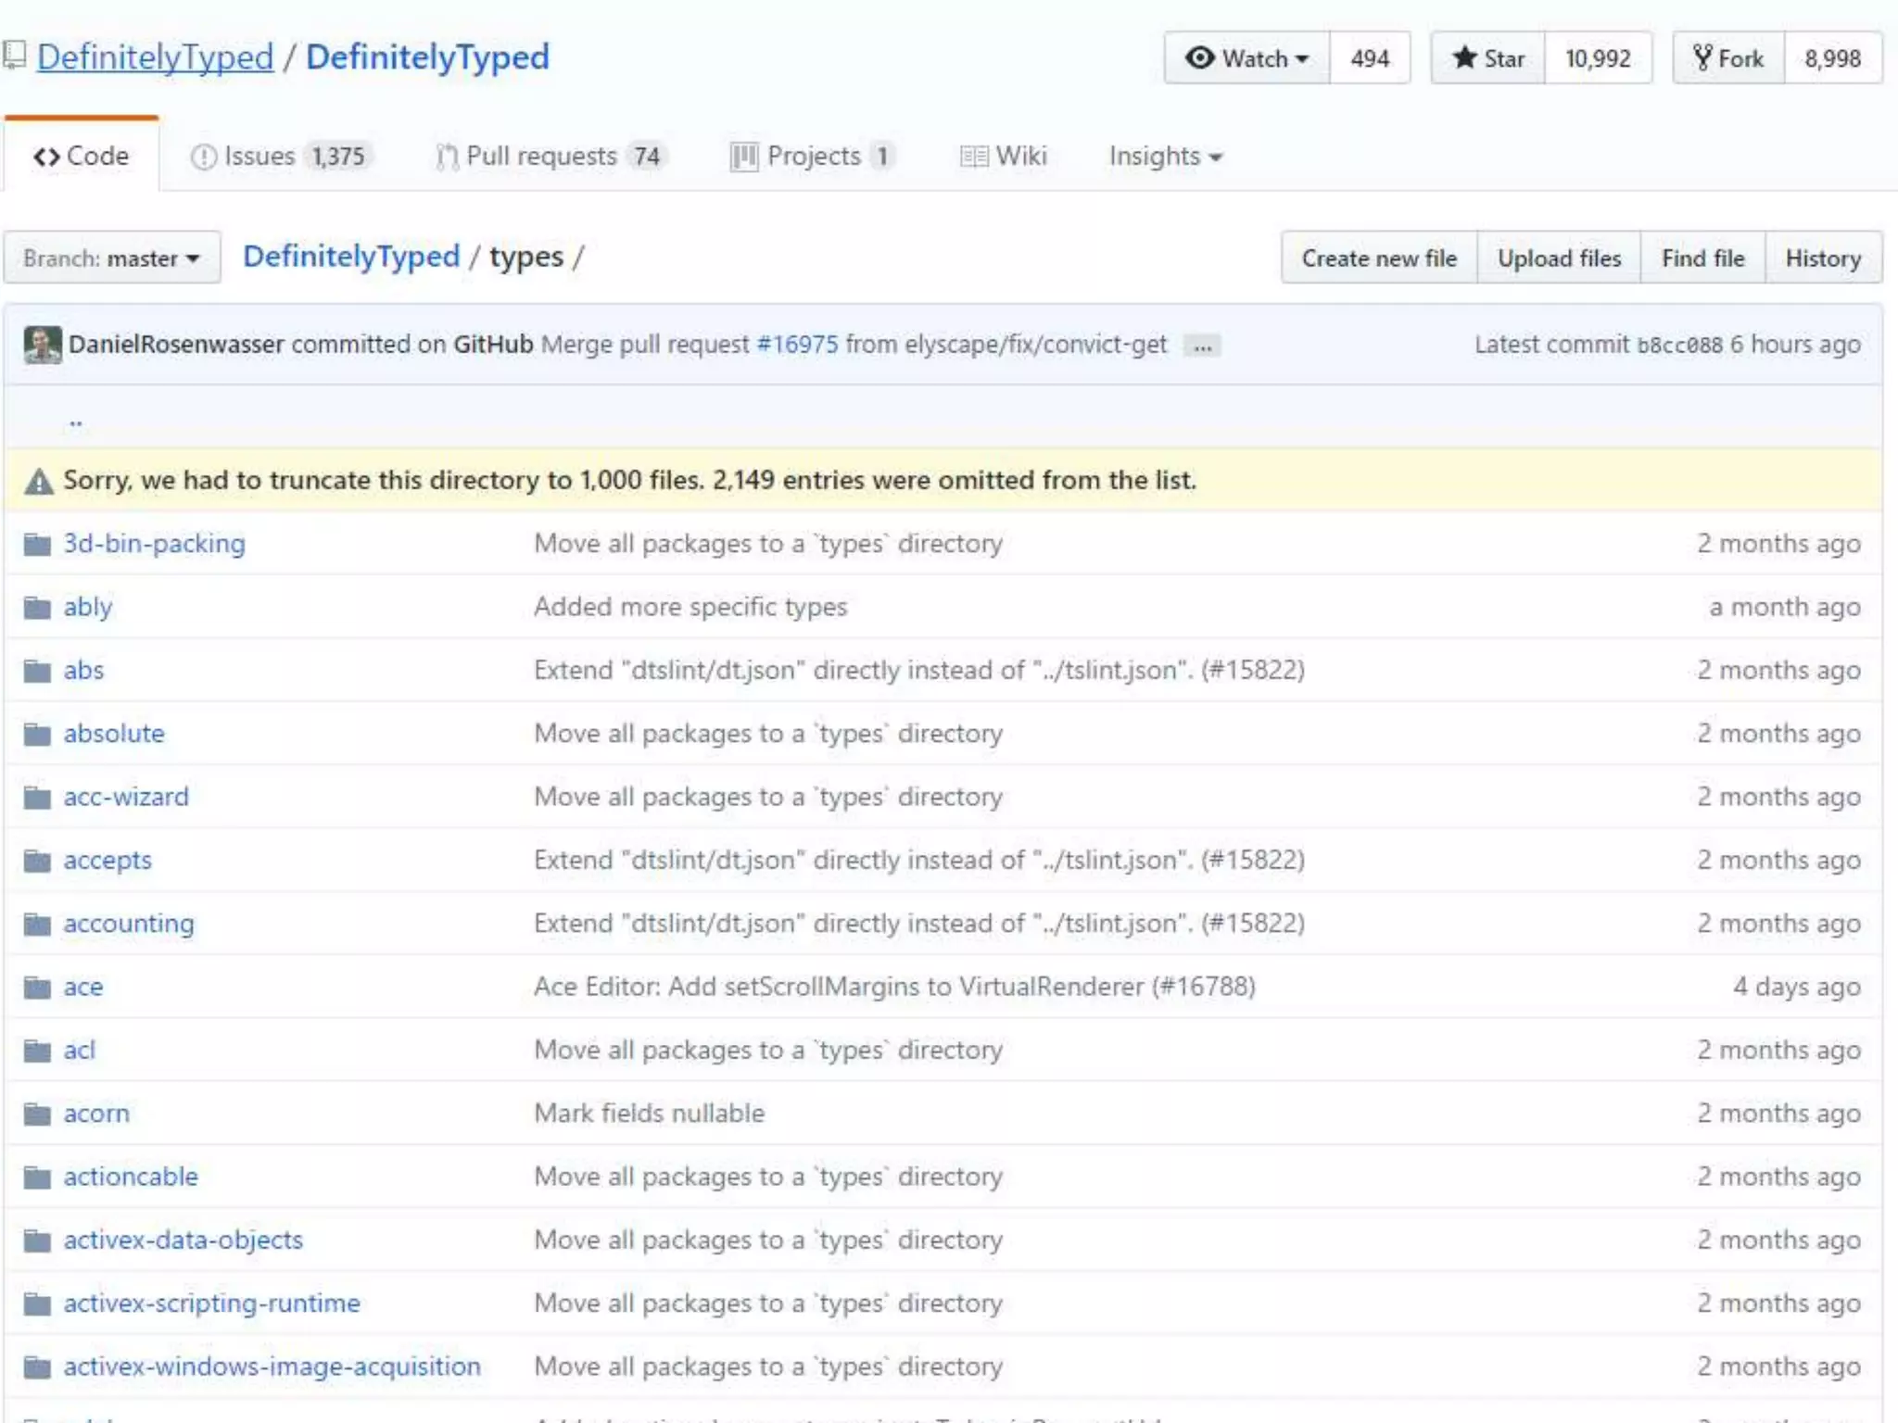Click the folder icon next to acc-wizard

click(37, 798)
